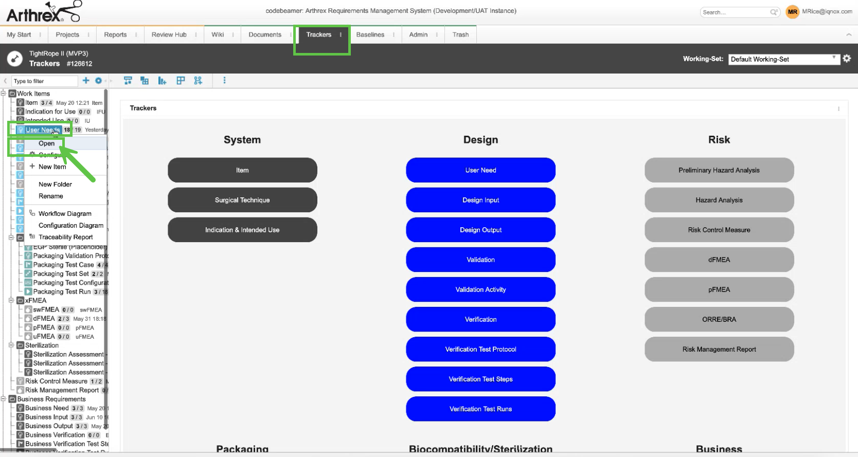858x457 pixels.
Task: Click the Working-Set settings gear icon
Action: click(847, 59)
